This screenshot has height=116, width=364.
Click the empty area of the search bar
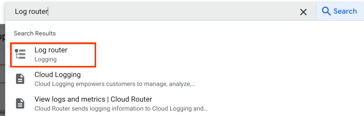coord(180,12)
